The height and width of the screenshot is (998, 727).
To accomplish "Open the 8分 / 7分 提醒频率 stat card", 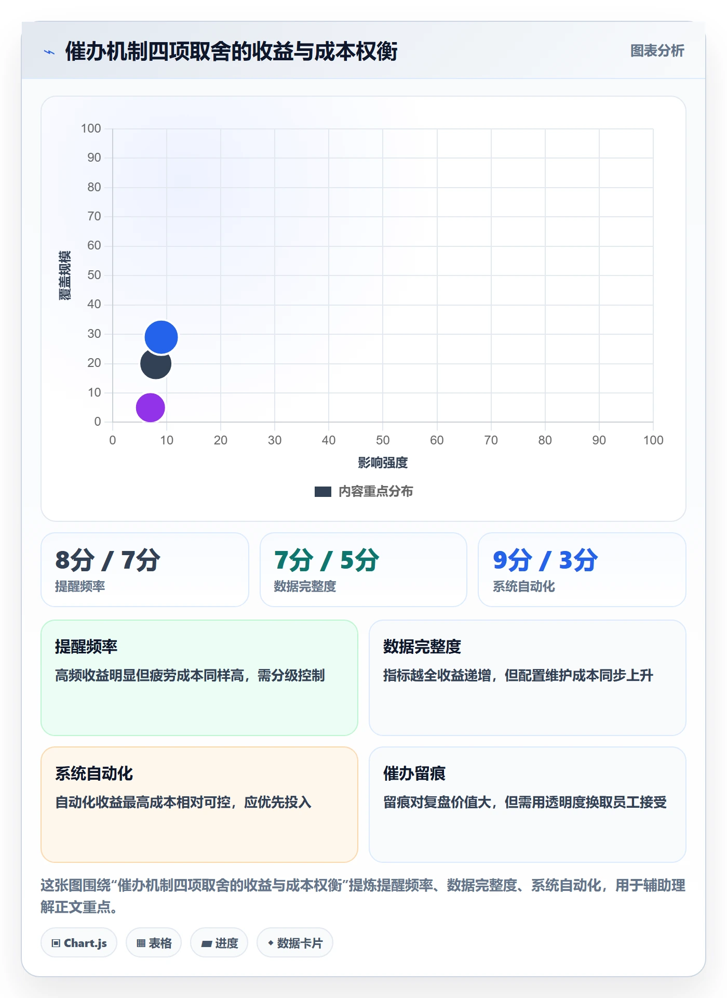I will pos(145,570).
